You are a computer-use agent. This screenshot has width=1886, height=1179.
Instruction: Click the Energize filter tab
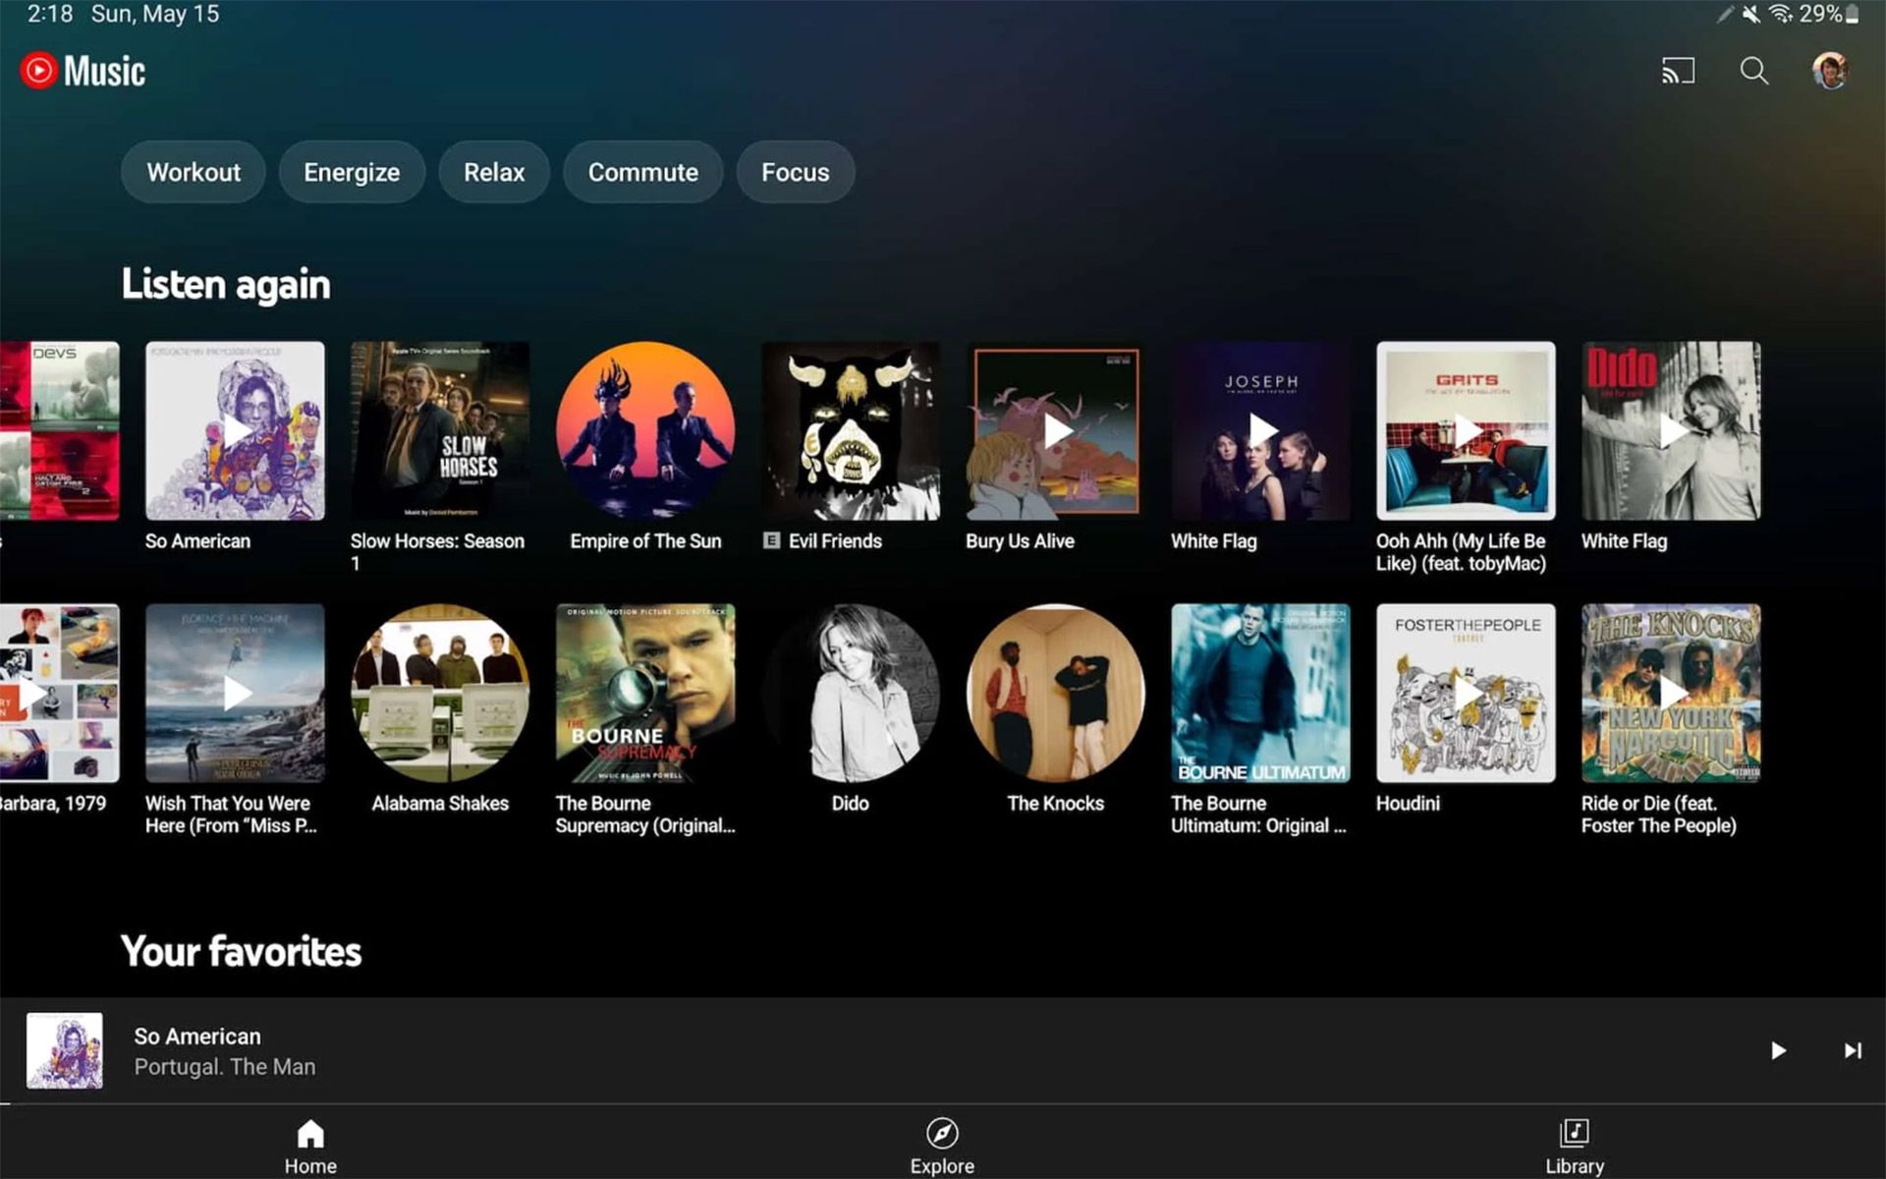tap(352, 173)
